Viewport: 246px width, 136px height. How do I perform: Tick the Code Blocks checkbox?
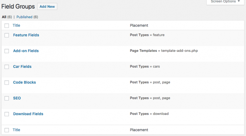(7, 83)
